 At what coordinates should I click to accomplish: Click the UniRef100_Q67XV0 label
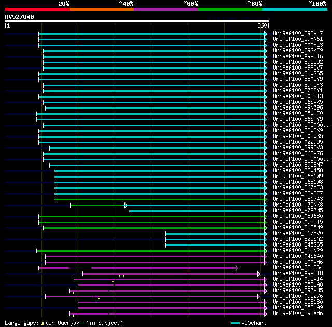pyautogui.click(x=298, y=234)
